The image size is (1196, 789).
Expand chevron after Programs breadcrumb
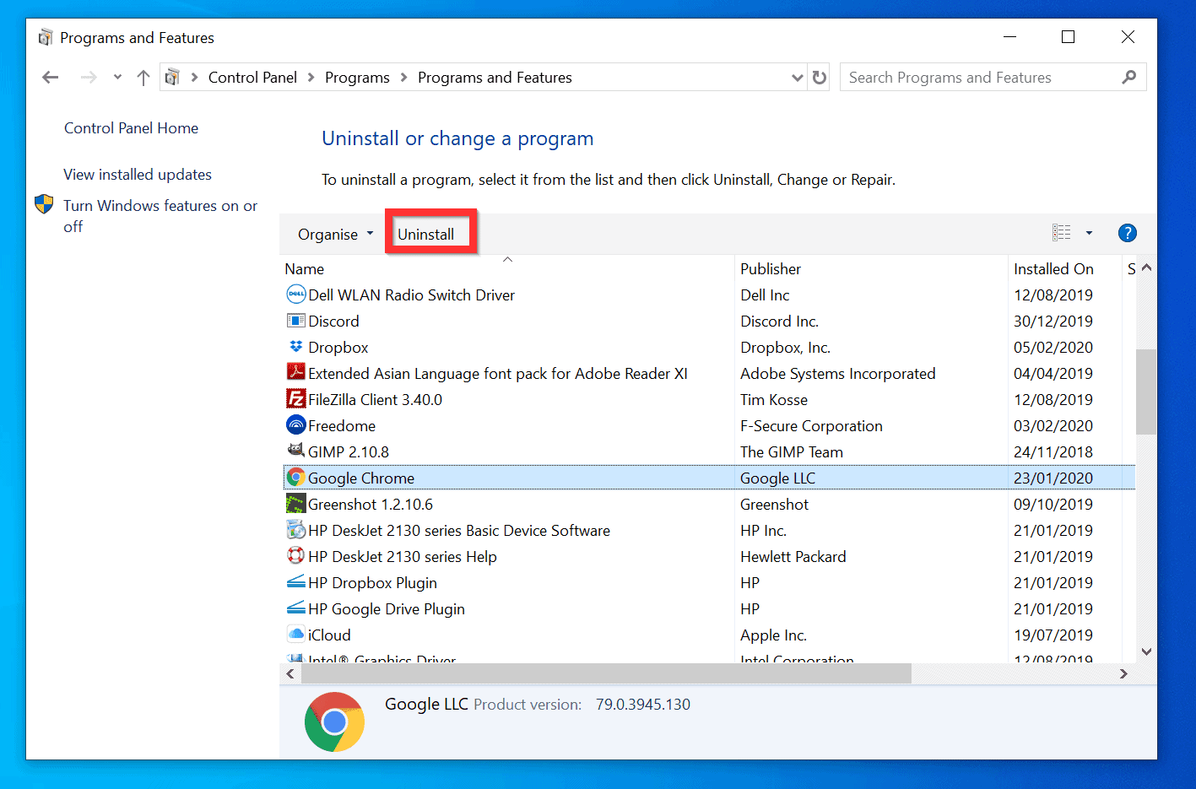click(403, 78)
